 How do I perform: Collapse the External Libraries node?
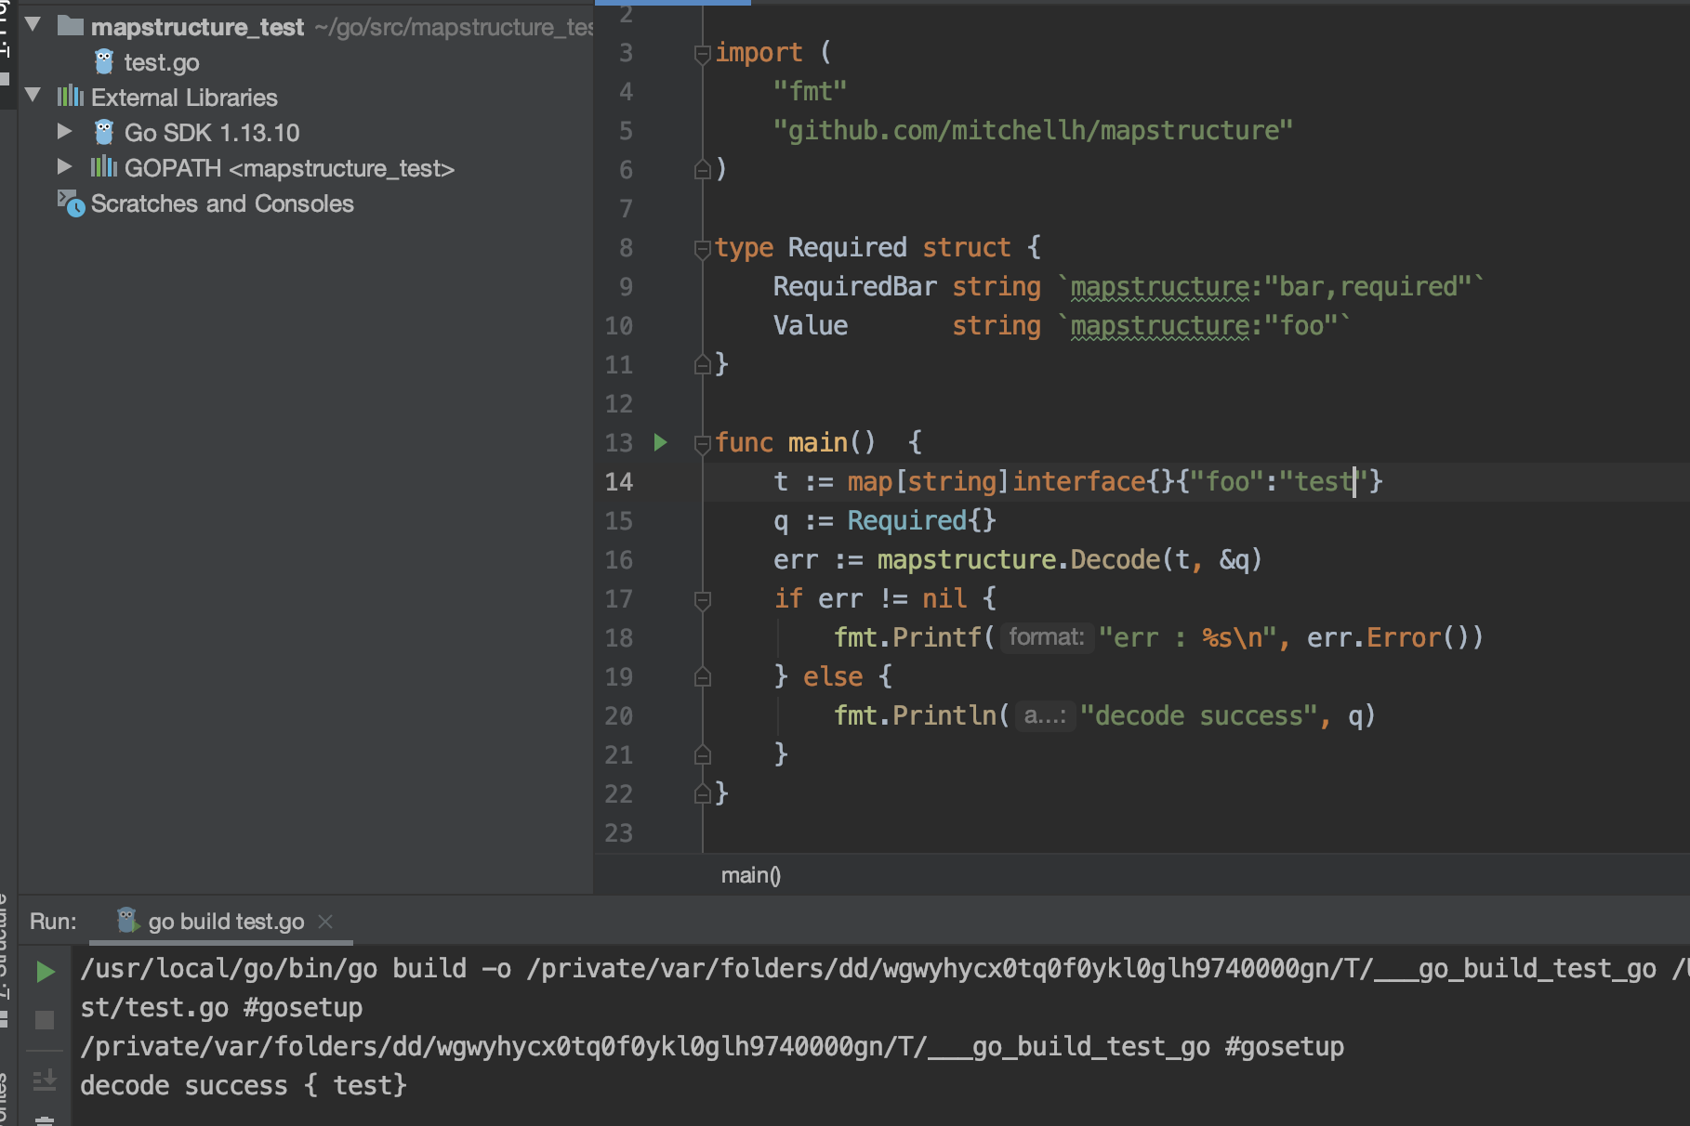pyautogui.click(x=33, y=95)
